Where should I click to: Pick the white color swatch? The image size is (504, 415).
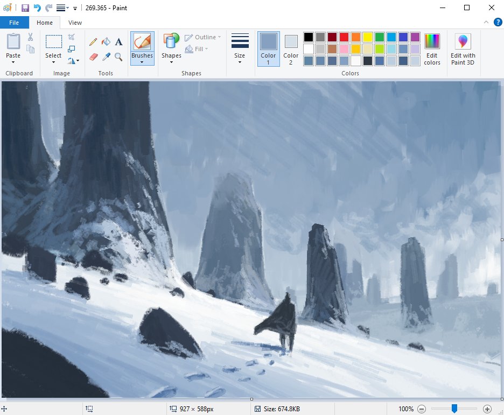(x=308, y=49)
